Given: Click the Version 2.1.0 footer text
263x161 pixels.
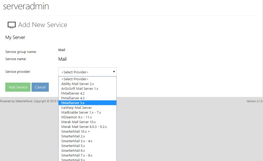Looking at the screenshot, I should pos(255,101).
